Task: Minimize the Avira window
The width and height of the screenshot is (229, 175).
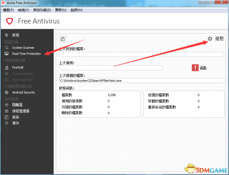Action: [x=203, y=2]
